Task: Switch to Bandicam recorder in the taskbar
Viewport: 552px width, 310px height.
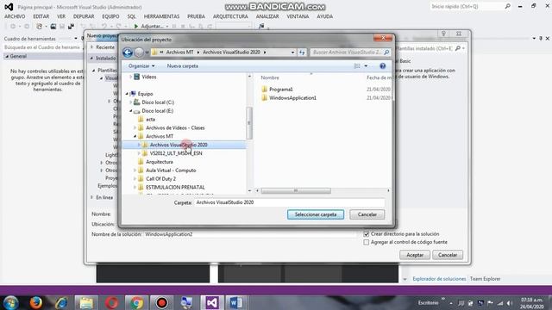Action: coord(161,302)
